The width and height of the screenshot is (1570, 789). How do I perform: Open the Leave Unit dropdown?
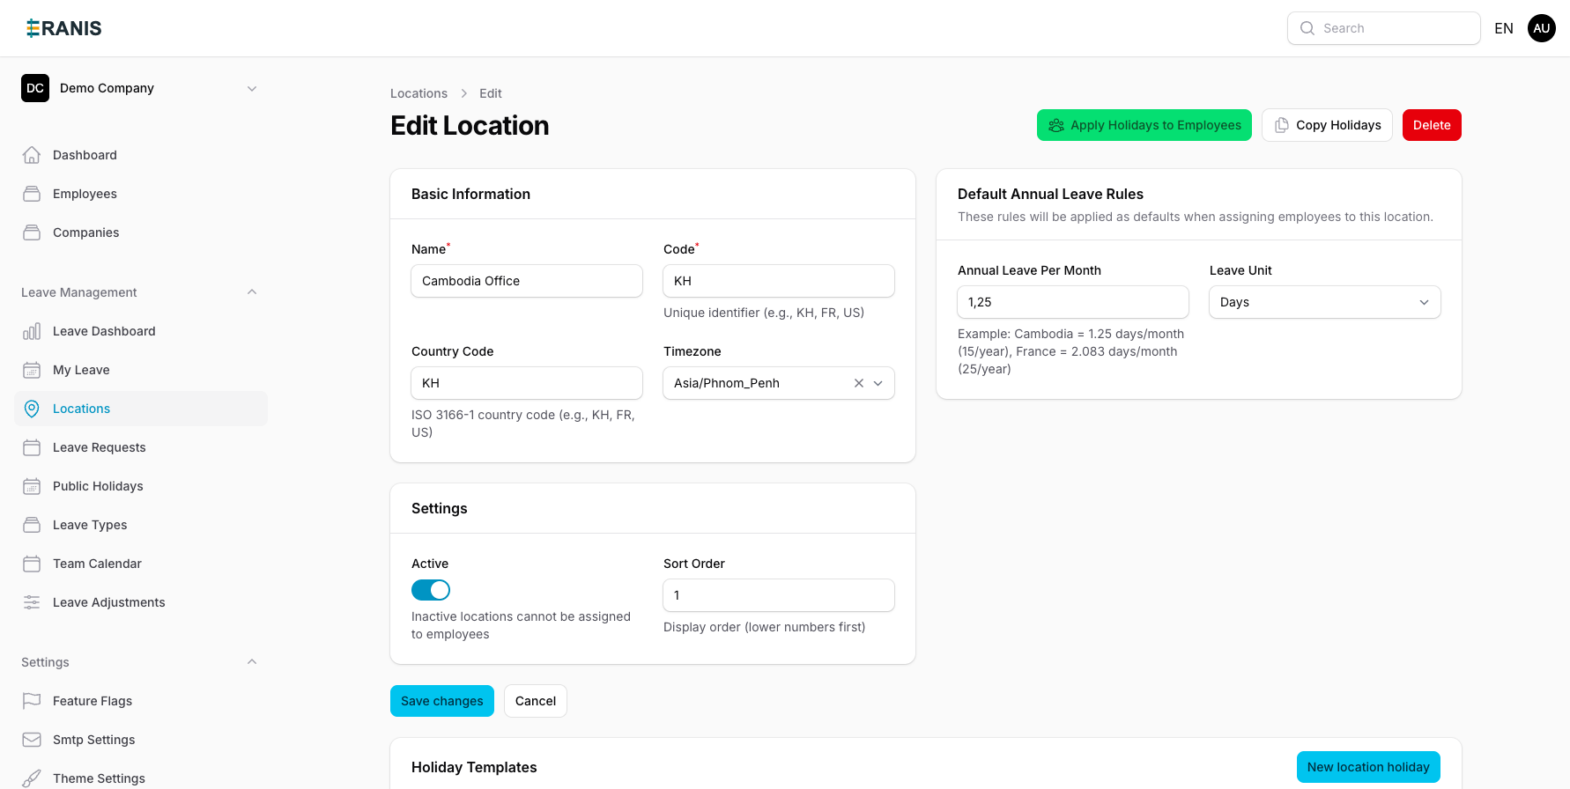[1324, 302]
